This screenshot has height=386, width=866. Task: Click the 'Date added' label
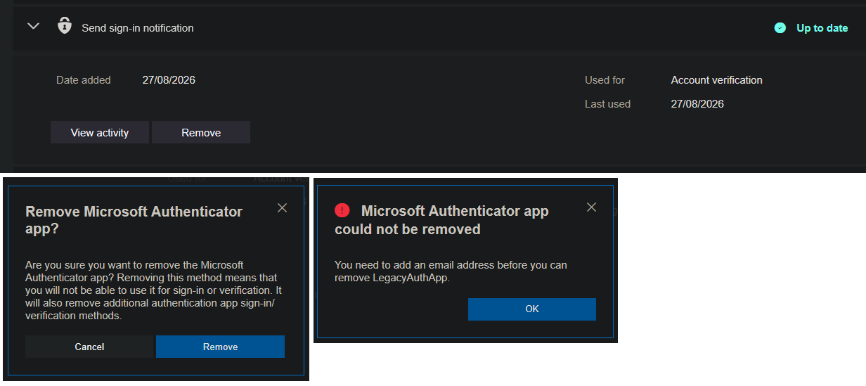click(x=84, y=80)
